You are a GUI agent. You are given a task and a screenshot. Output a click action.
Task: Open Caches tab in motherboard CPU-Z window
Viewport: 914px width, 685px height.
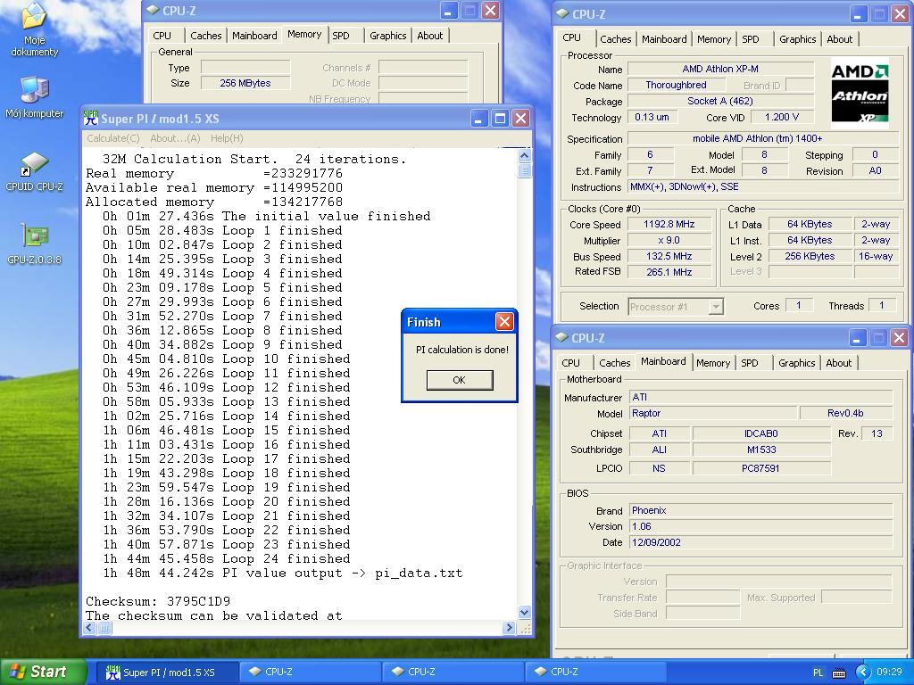point(615,363)
